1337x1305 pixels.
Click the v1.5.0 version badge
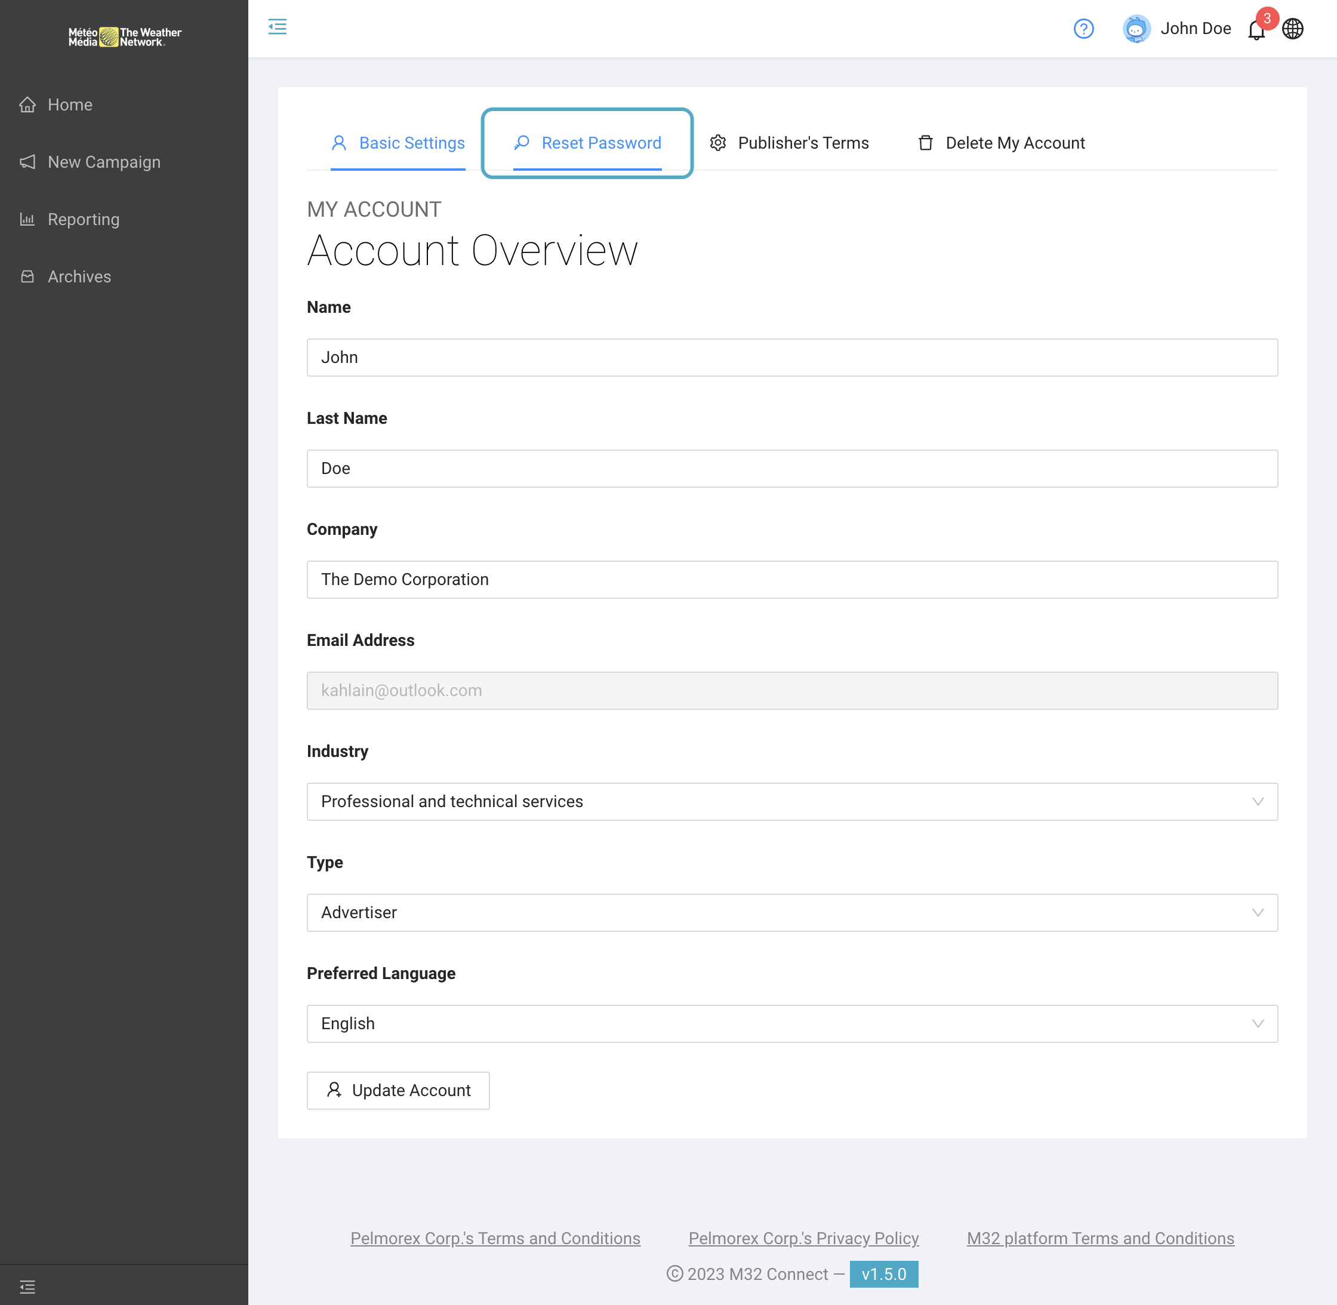coord(883,1273)
